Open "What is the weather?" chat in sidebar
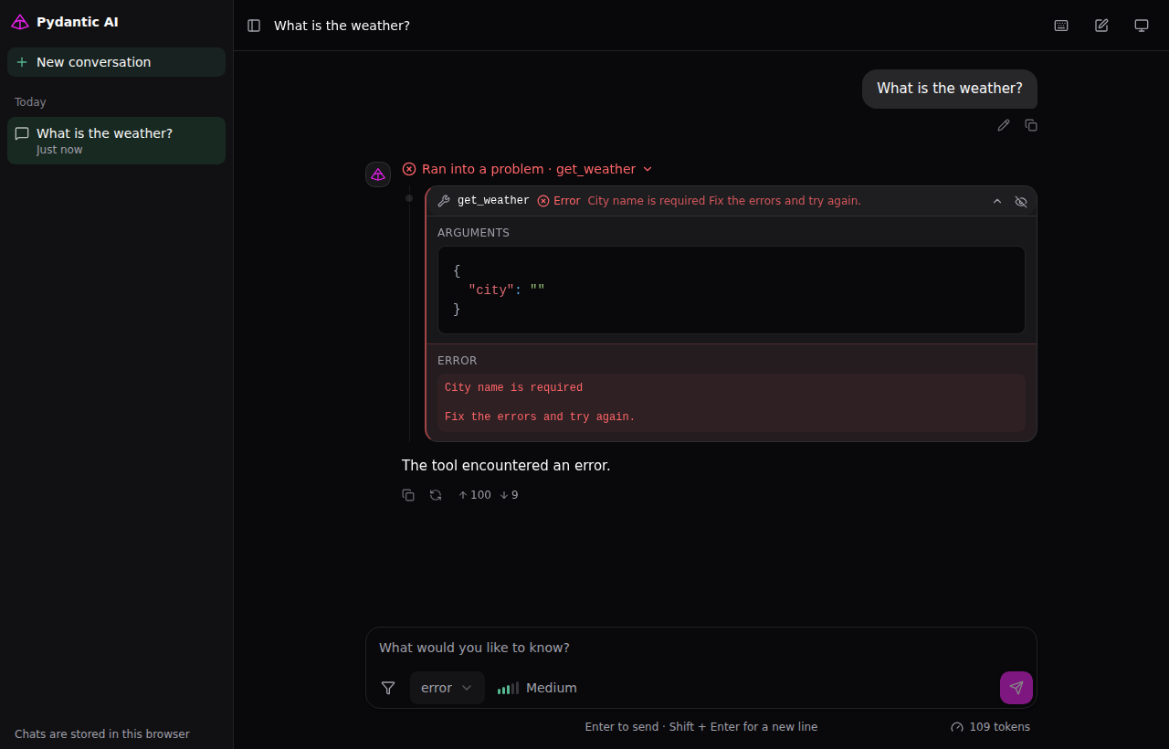Image resolution: width=1169 pixels, height=749 pixels. (x=116, y=141)
